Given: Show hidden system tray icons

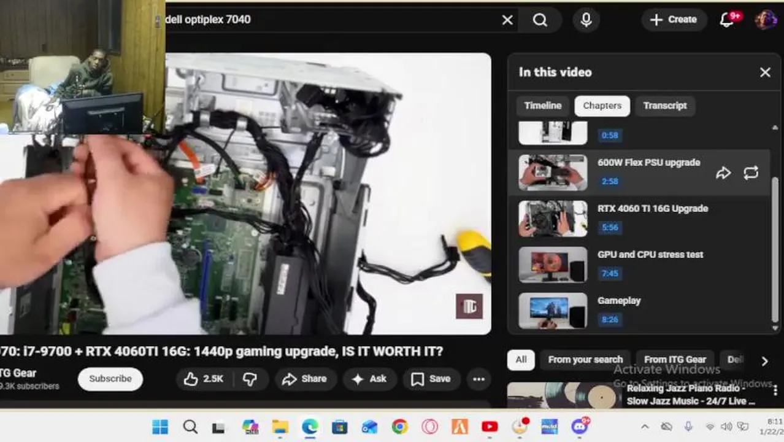Looking at the screenshot, I should (645, 426).
